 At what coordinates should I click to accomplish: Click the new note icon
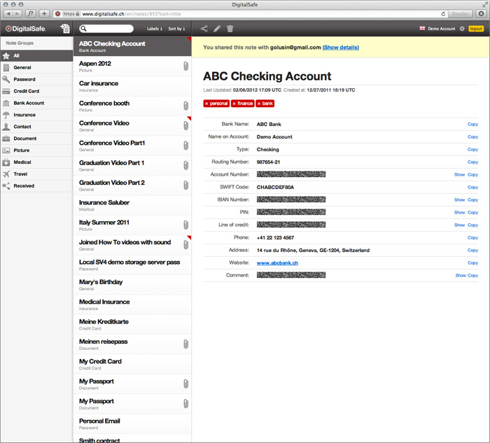(65, 29)
